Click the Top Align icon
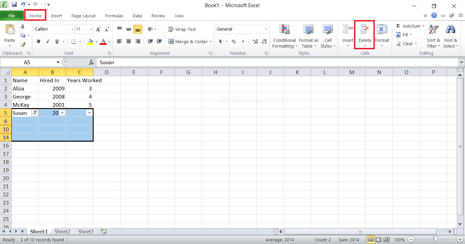Image resolution: width=465 pixels, height=244 pixels. point(119,29)
